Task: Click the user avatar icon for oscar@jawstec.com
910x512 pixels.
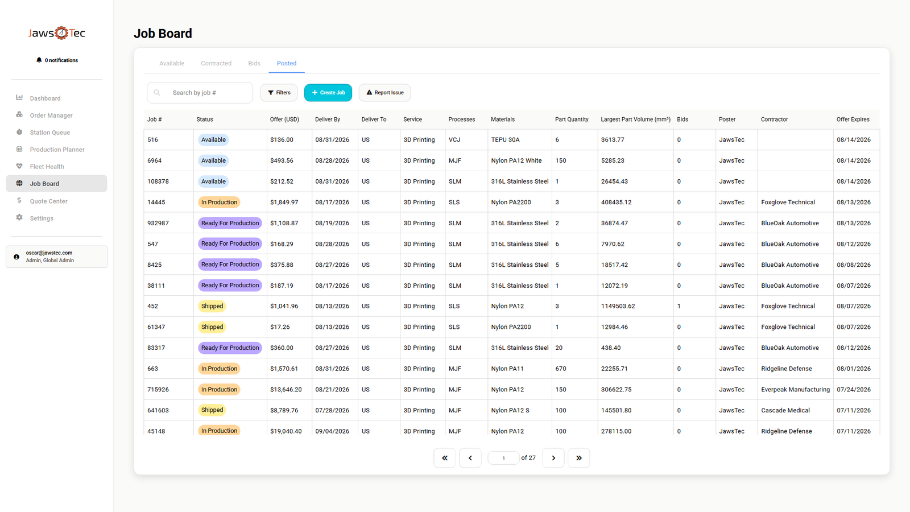Action: pos(16,257)
